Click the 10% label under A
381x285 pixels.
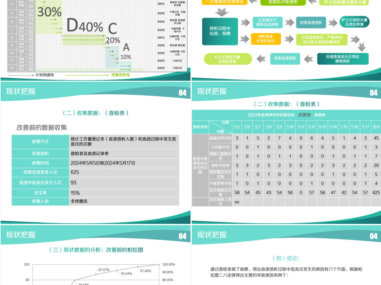pos(126,57)
